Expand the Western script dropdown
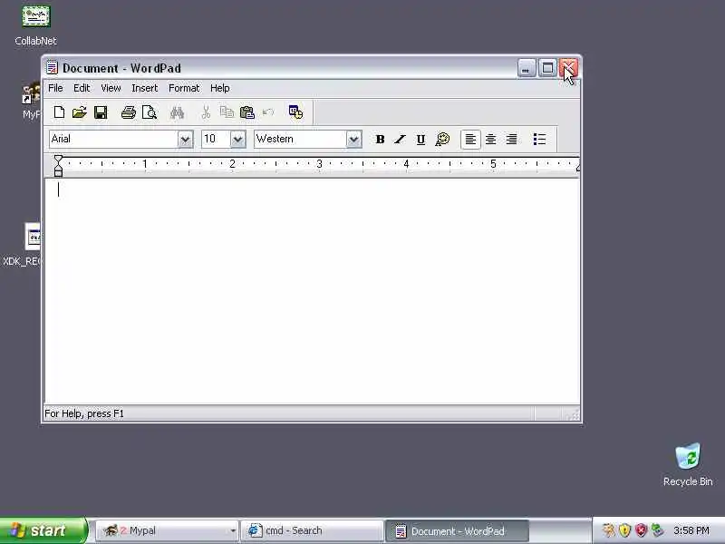The image size is (725, 544). pos(353,140)
